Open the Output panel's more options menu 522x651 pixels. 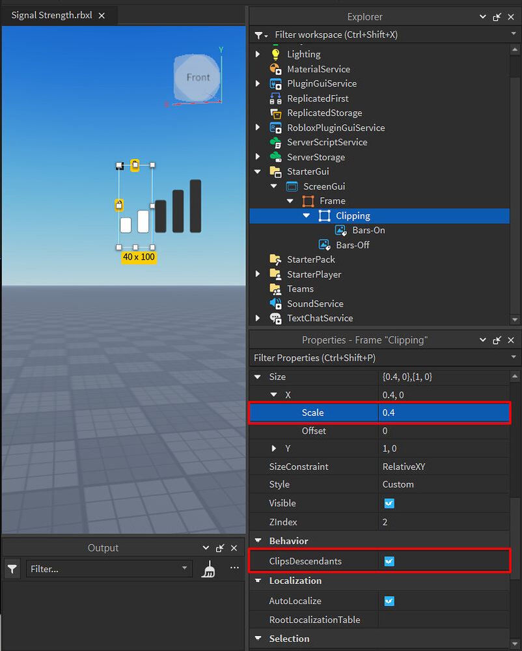coord(234,568)
